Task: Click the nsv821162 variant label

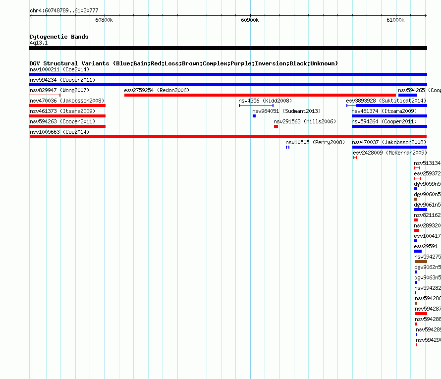Action: pos(427,215)
